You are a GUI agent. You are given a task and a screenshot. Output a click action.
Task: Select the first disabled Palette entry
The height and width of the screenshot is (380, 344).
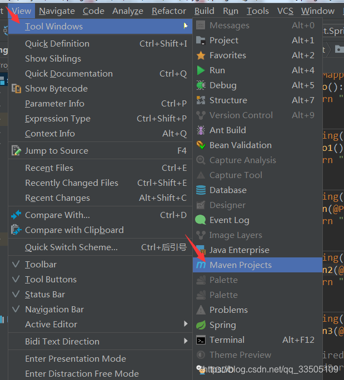click(x=257, y=280)
